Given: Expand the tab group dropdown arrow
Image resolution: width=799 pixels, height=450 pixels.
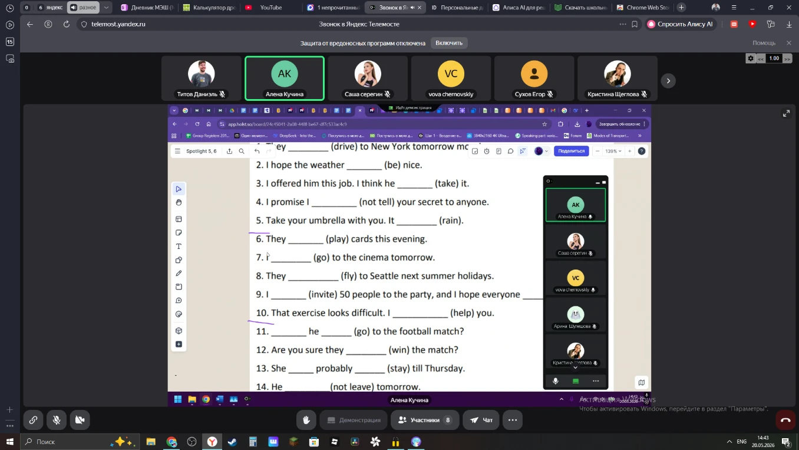Looking at the screenshot, I should tap(106, 8).
